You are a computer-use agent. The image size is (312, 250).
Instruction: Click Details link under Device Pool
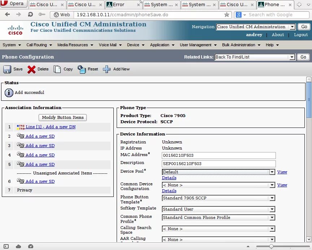[x=169, y=178]
